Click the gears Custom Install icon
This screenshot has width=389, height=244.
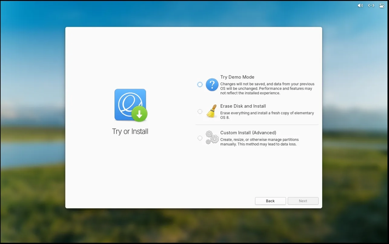point(212,138)
